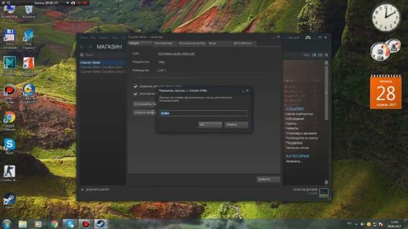This screenshot has width=408, height=229.
Task: Open the Steam desktop shortcut
Action: pos(10,201)
